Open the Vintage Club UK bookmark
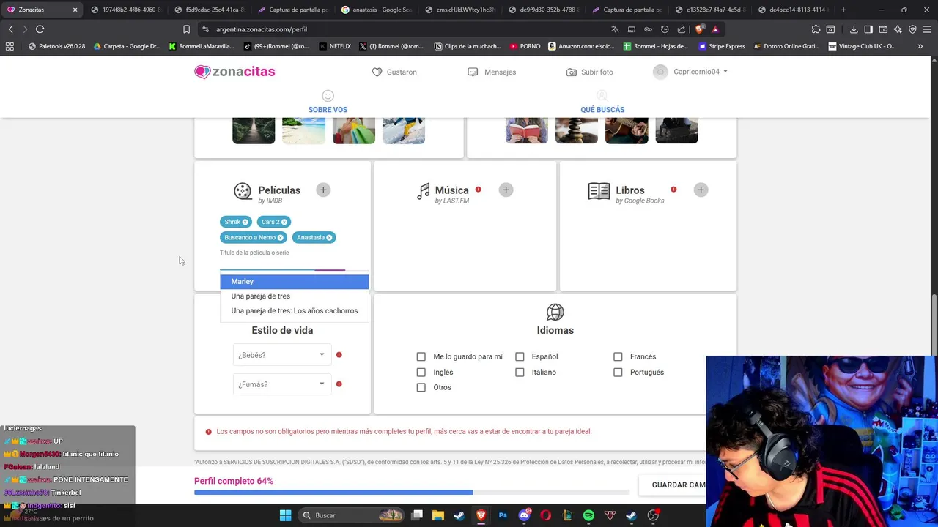This screenshot has height=527, width=938. (x=863, y=46)
